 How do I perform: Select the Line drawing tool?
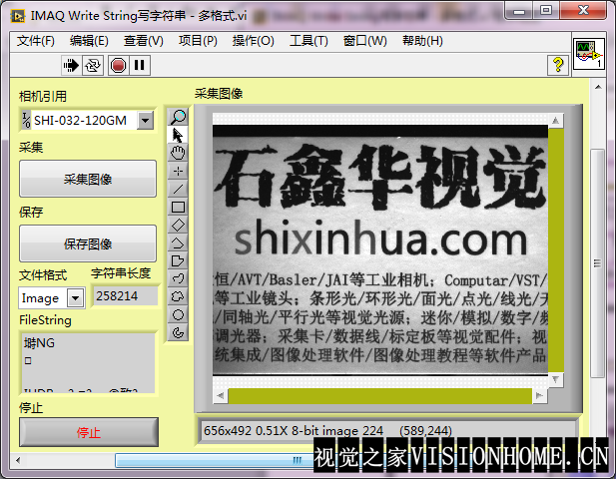pos(179,189)
